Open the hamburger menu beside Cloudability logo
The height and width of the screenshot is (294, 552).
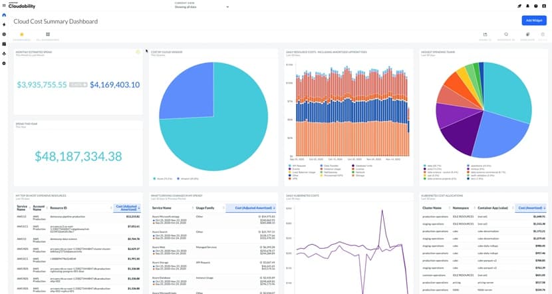click(x=4, y=5)
